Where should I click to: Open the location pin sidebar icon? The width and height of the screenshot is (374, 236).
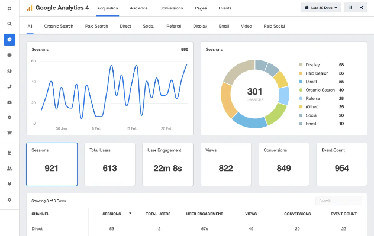(9, 118)
